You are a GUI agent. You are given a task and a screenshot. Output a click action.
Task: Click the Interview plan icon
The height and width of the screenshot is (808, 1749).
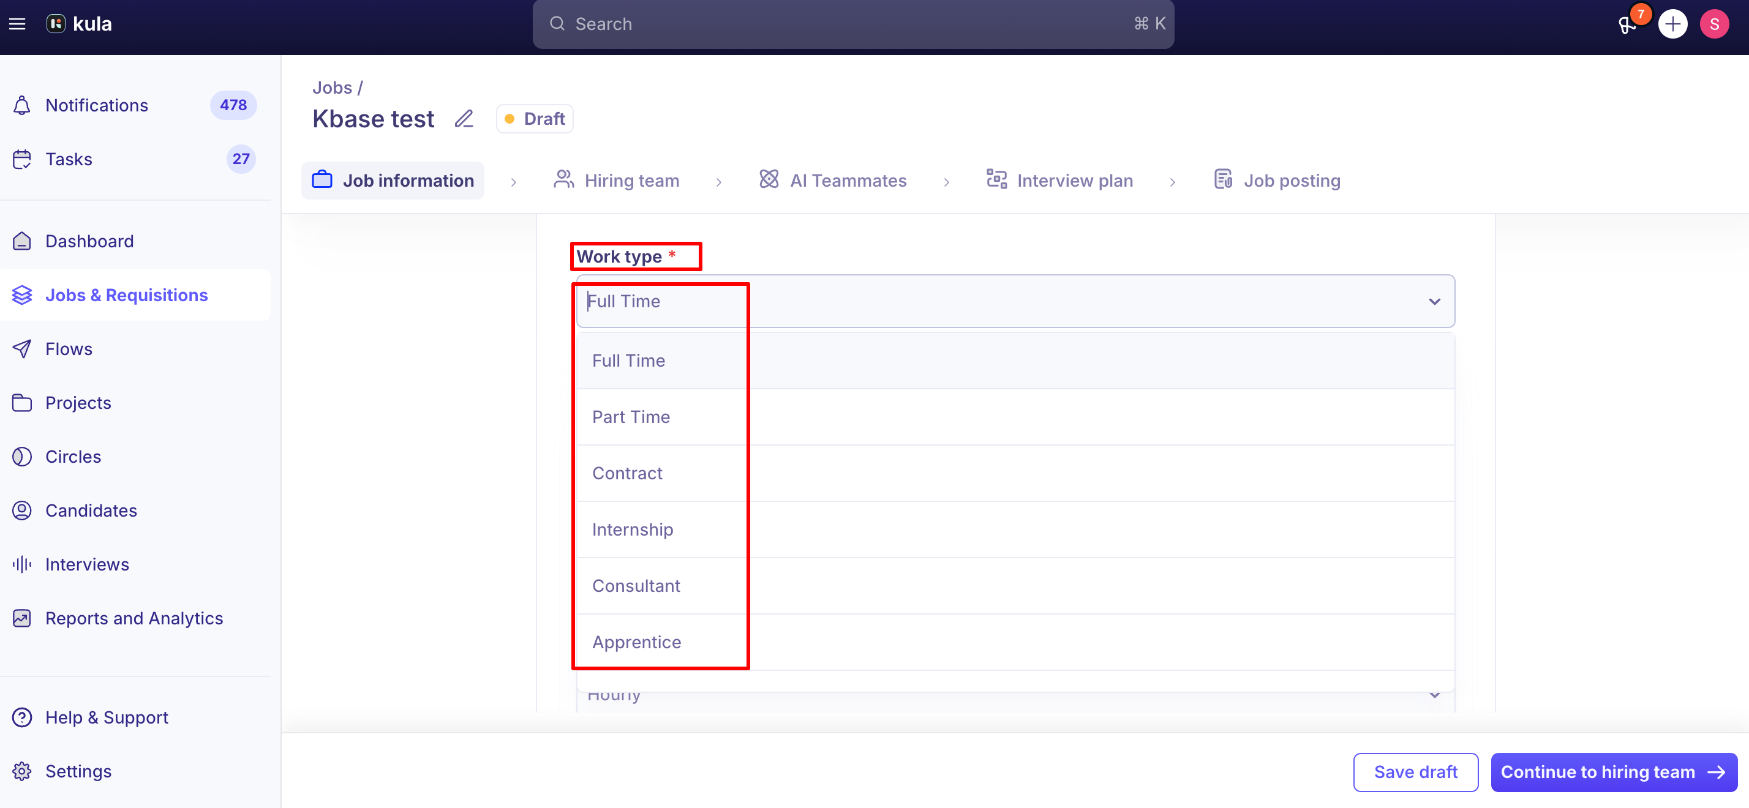996,180
